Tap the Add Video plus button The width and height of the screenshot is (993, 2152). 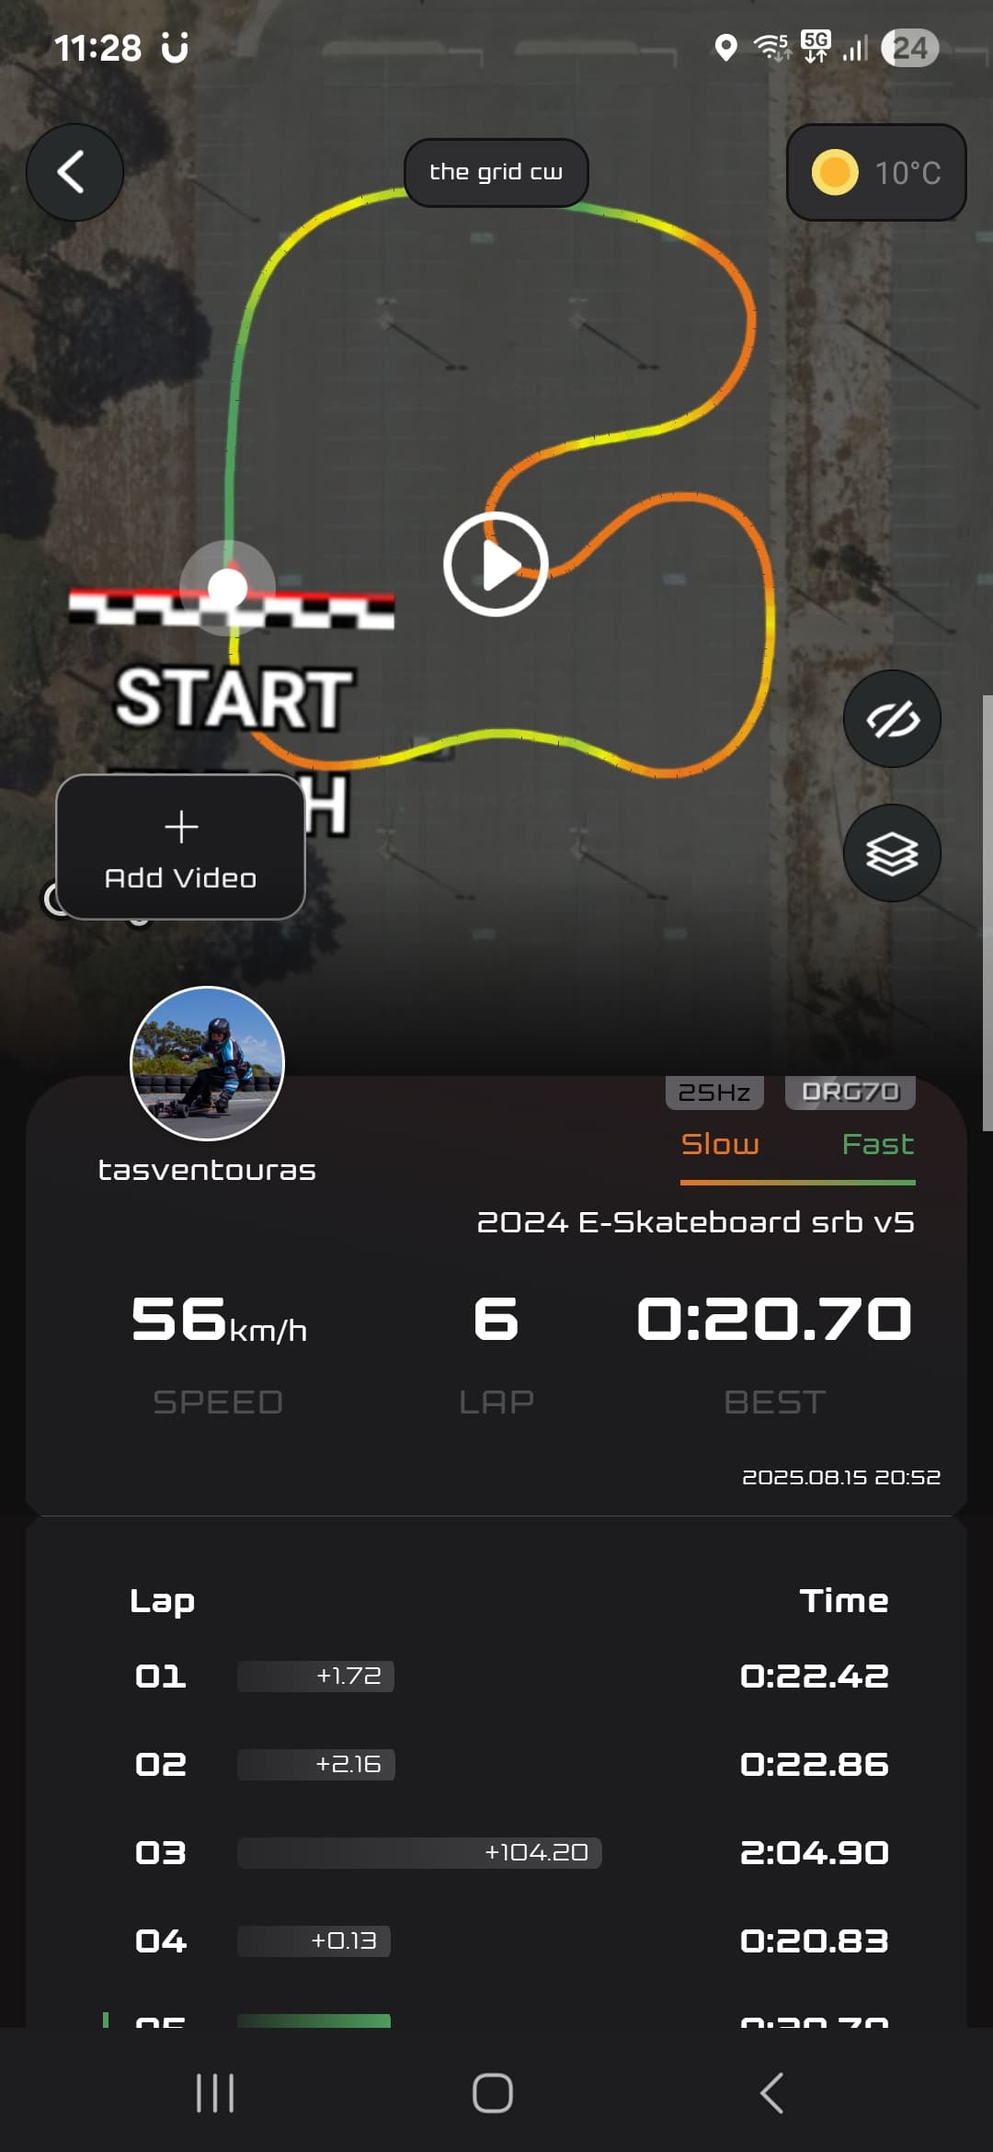181,847
